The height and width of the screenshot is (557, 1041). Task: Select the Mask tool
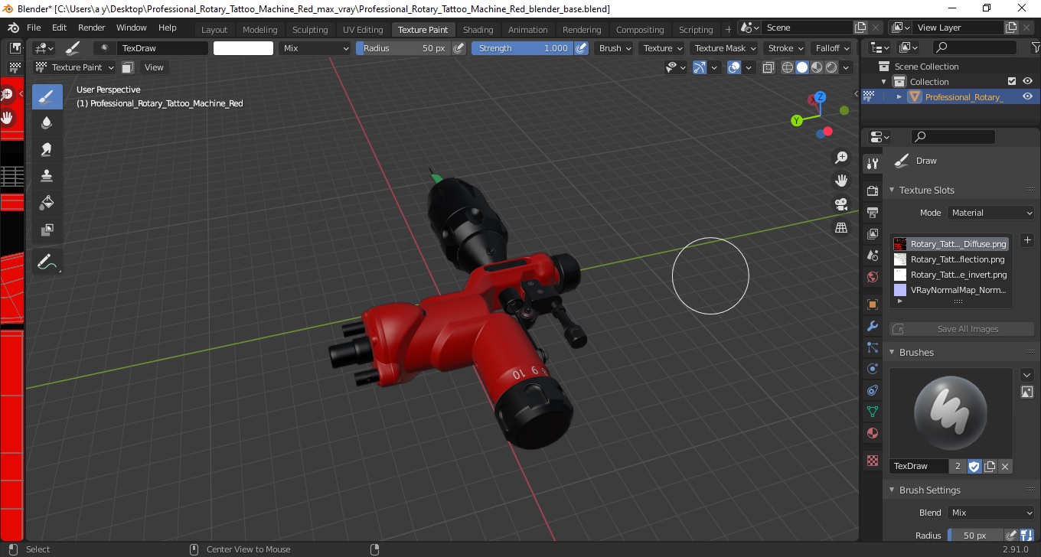pyautogui.click(x=47, y=230)
